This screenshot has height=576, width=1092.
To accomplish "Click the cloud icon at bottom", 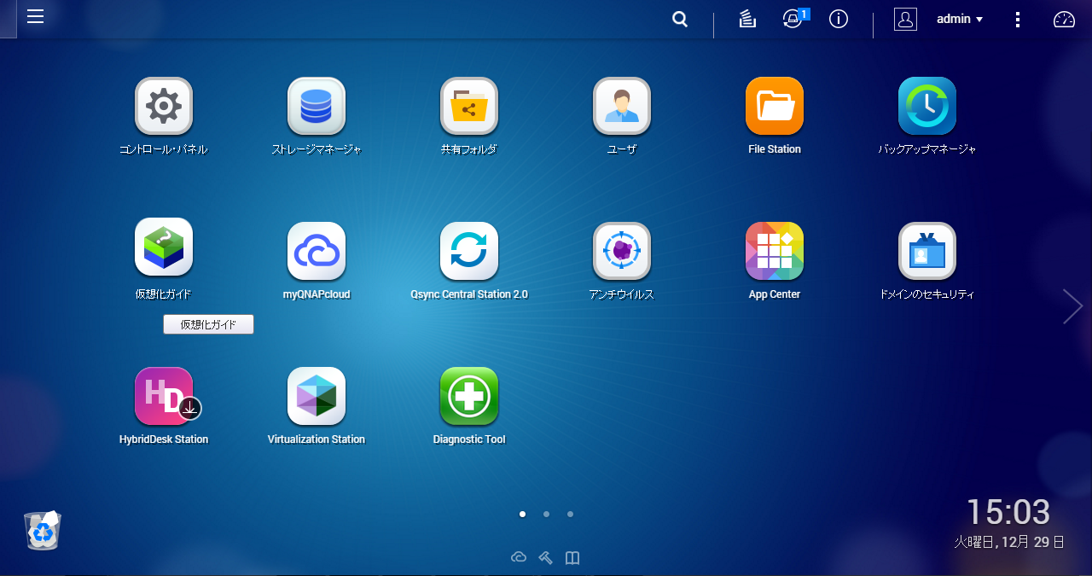I will (x=519, y=558).
